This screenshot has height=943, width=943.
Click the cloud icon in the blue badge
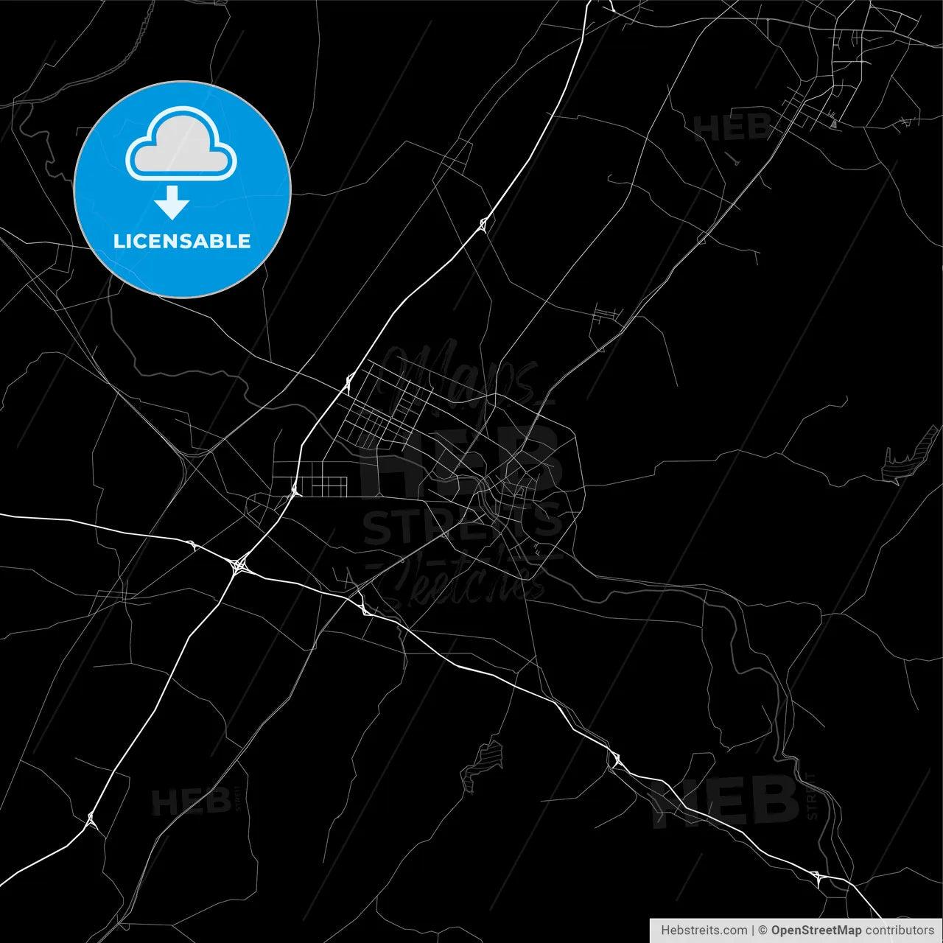pos(181,144)
